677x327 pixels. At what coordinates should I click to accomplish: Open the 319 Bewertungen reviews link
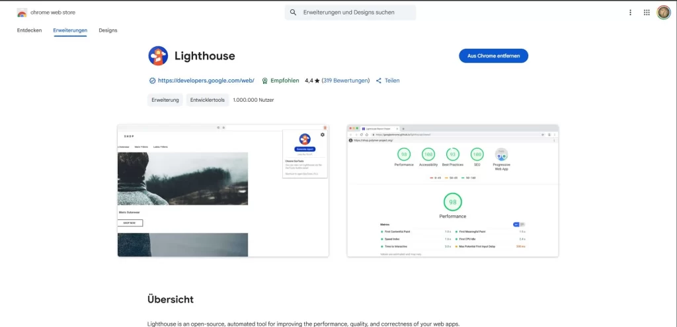[x=346, y=81]
